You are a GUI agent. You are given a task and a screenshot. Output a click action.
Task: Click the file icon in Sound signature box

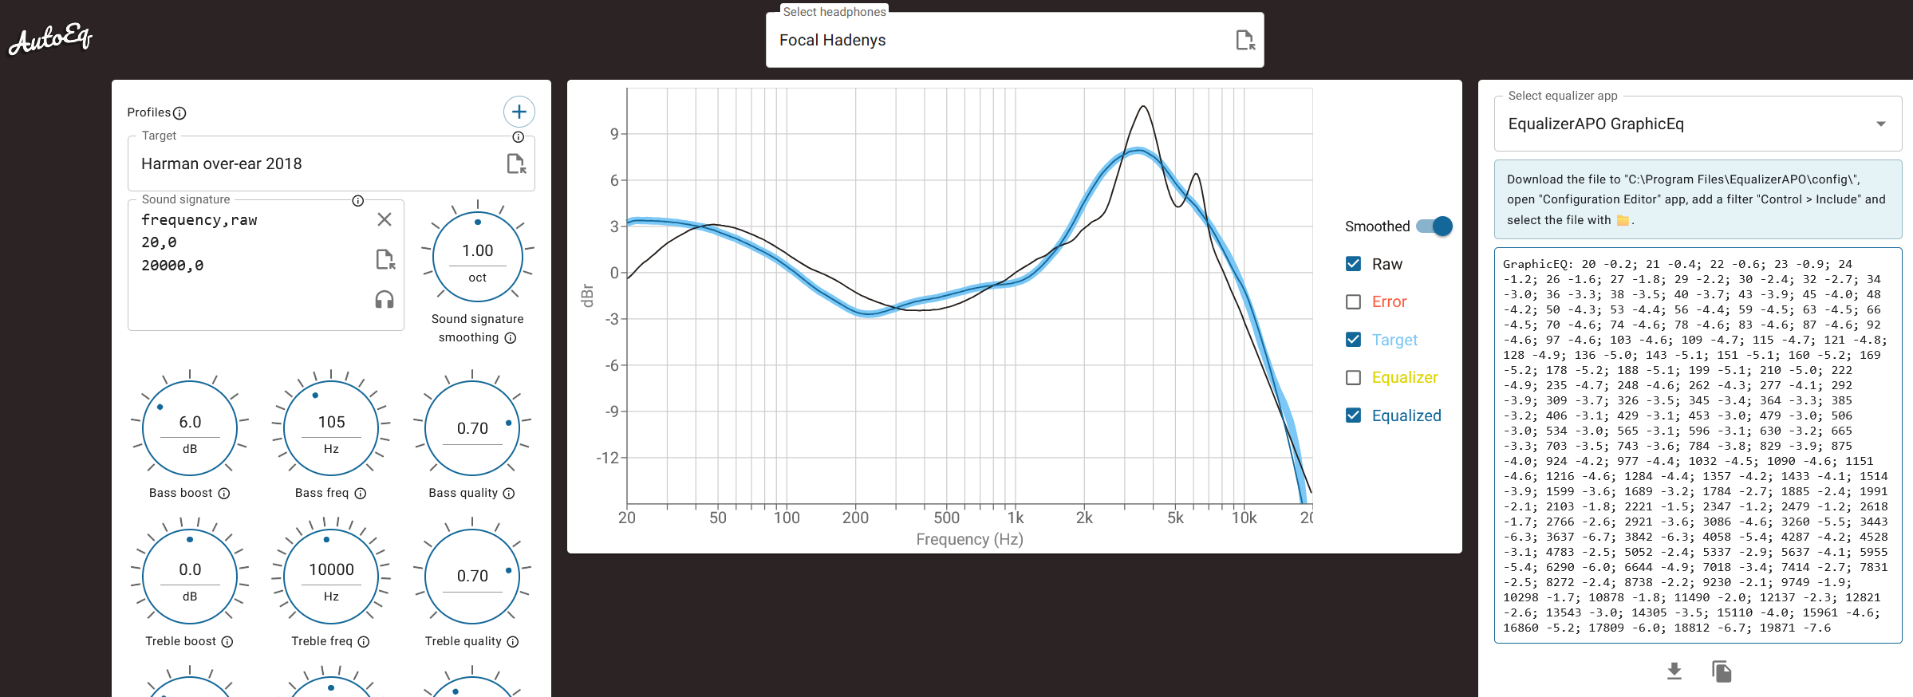tap(385, 259)
